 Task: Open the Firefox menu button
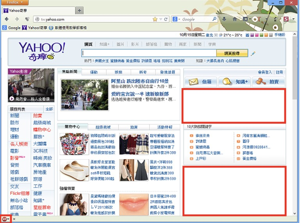pyautogui.click(x=15, y=2)
